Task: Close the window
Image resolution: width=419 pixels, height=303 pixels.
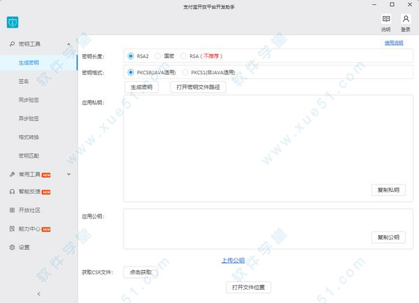Action: (x=410, y=5)
